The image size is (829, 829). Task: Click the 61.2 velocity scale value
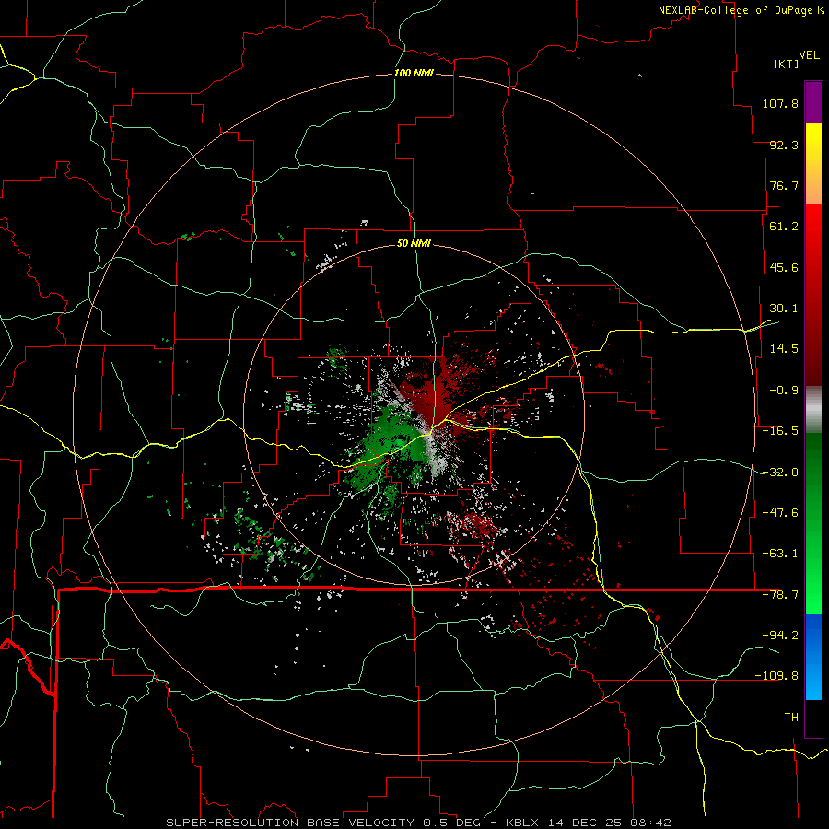[784, 227]
